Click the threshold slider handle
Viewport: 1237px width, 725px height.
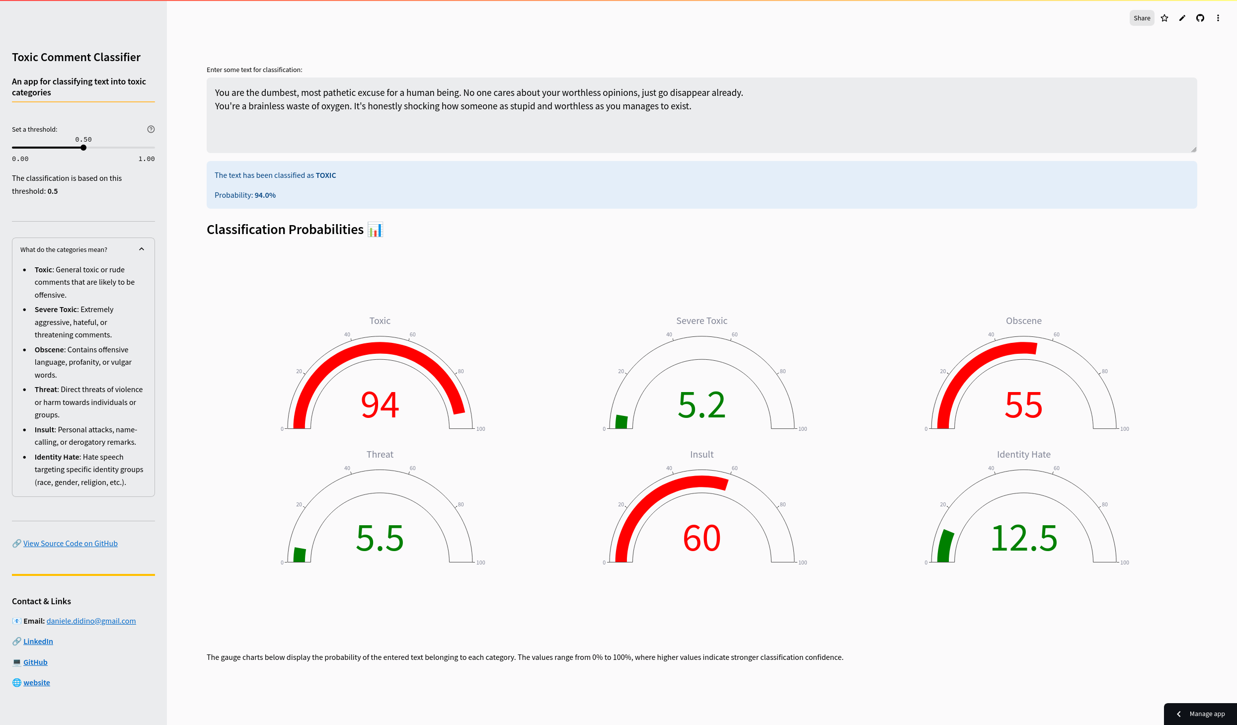pos(83,148)
